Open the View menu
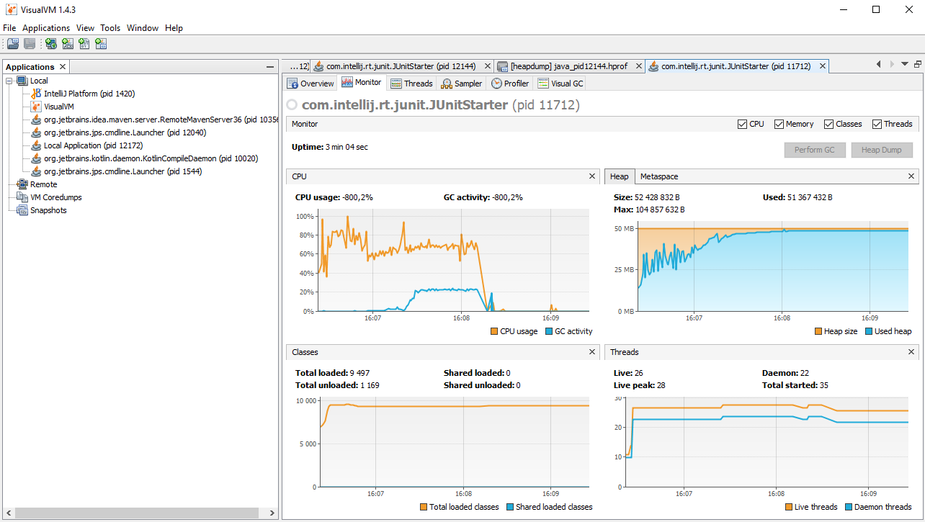925x522 pixels. tap(86, 28)
